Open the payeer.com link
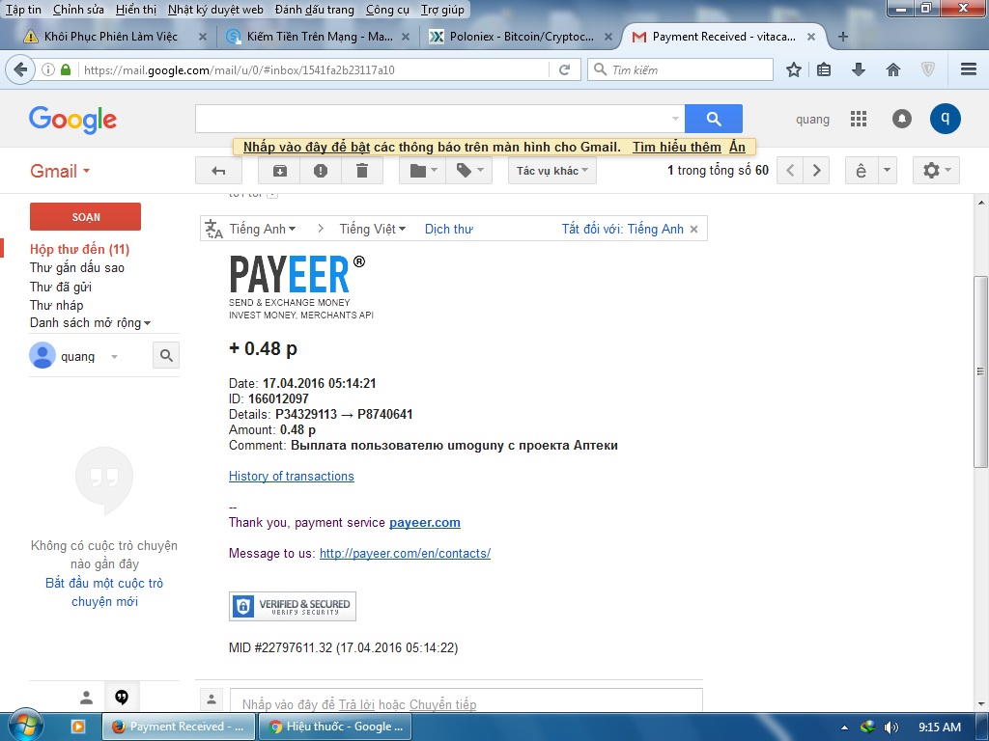Viewport: 989px width, 741px height. [x=425, y=522]
